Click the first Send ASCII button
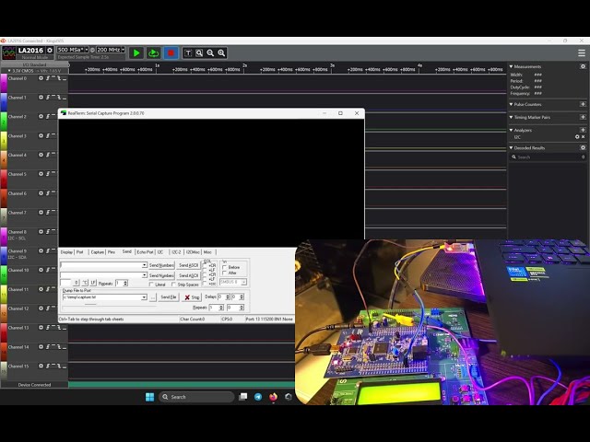The image size is (590, 442). pyautogui.click(x=188, y=265)
